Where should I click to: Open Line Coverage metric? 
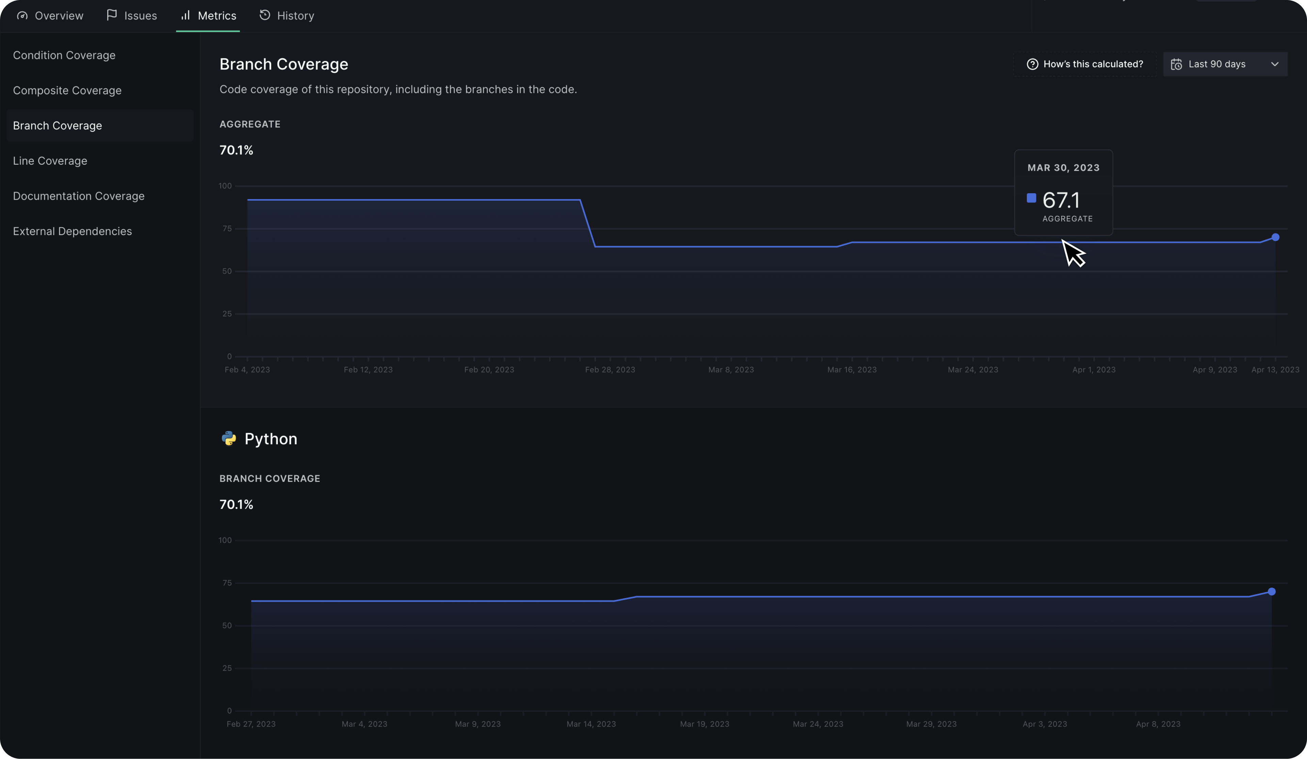[x=50, y=161]
